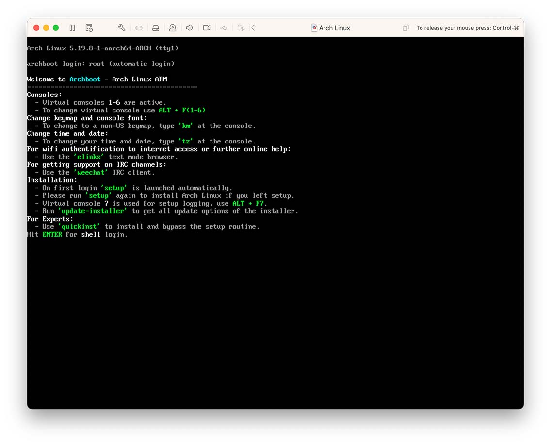Click the picture-in-picture window icon
The height and width of the screenshot is (445, 551).
405,28
